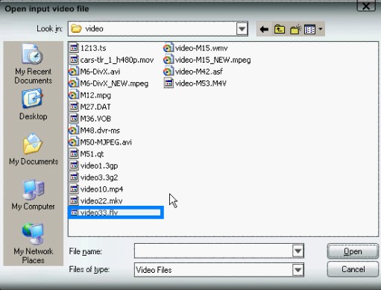
Task: Select video-M15_NEW.mpeg file icon
Action: coord(169,60)
